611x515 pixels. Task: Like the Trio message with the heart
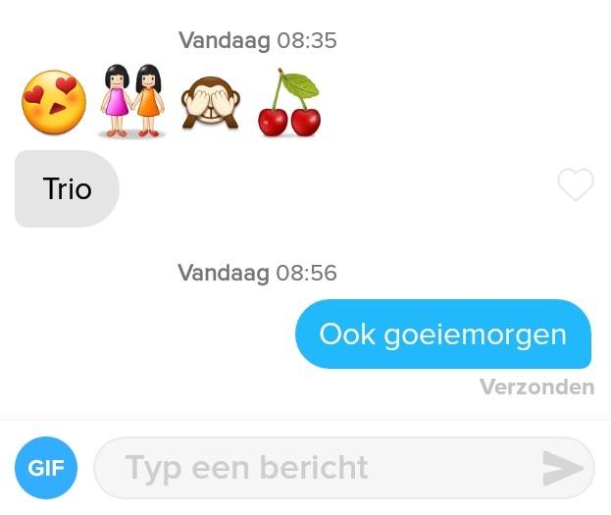[576, 184]
